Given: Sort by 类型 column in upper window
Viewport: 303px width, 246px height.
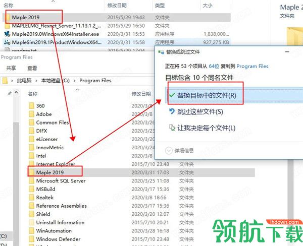Looking at the screenshot, I should point(160,6).
